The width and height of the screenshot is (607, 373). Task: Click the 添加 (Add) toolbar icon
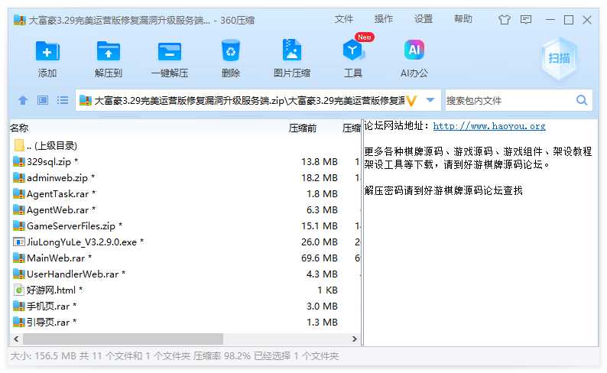pos(47,51)
